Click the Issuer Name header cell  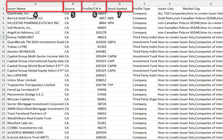point(35,9)
